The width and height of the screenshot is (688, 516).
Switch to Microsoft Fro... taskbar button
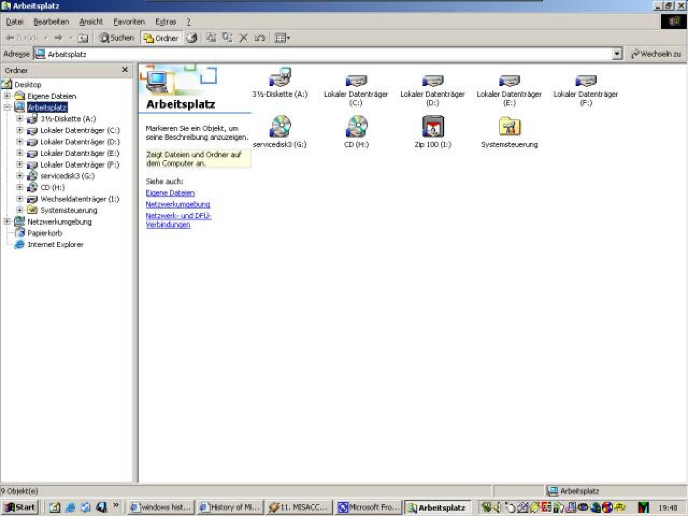368,507
